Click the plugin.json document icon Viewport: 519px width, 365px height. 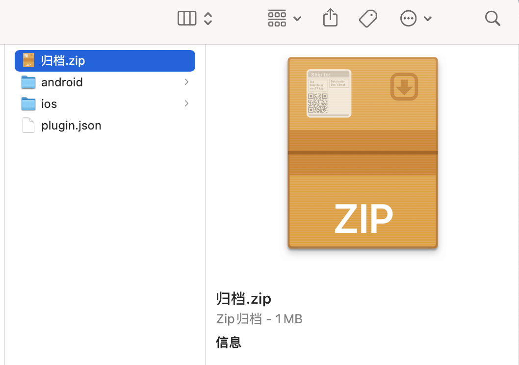coord(28,126)
